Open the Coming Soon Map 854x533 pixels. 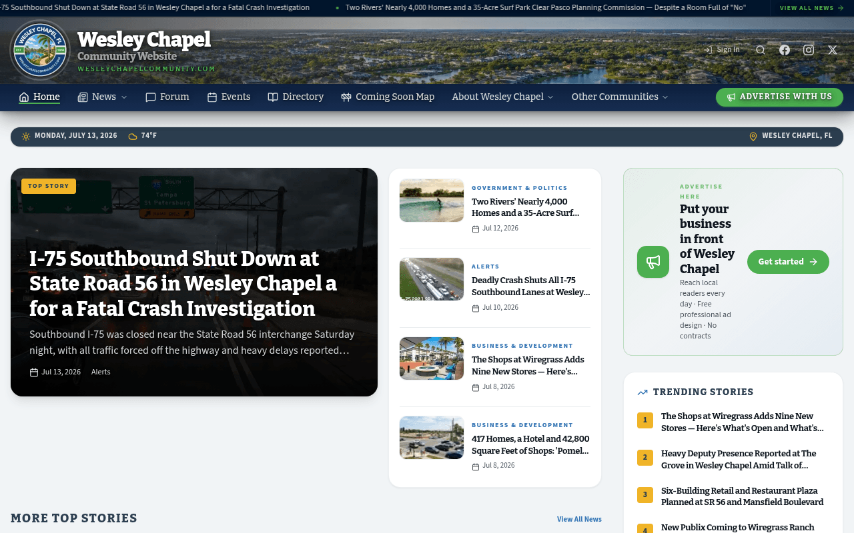coord(388,97)
